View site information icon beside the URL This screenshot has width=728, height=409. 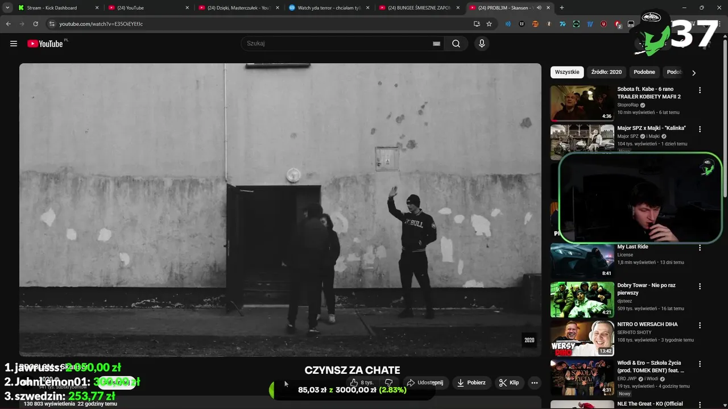pyautogui.click(x=51, y=24)
